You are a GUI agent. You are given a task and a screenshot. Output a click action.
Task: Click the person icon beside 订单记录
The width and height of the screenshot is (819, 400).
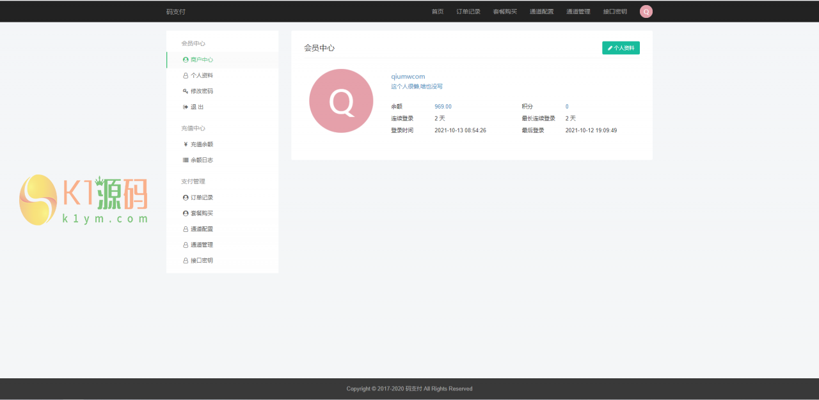184,197
